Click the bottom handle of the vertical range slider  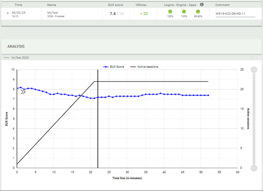tap(254, 168)
